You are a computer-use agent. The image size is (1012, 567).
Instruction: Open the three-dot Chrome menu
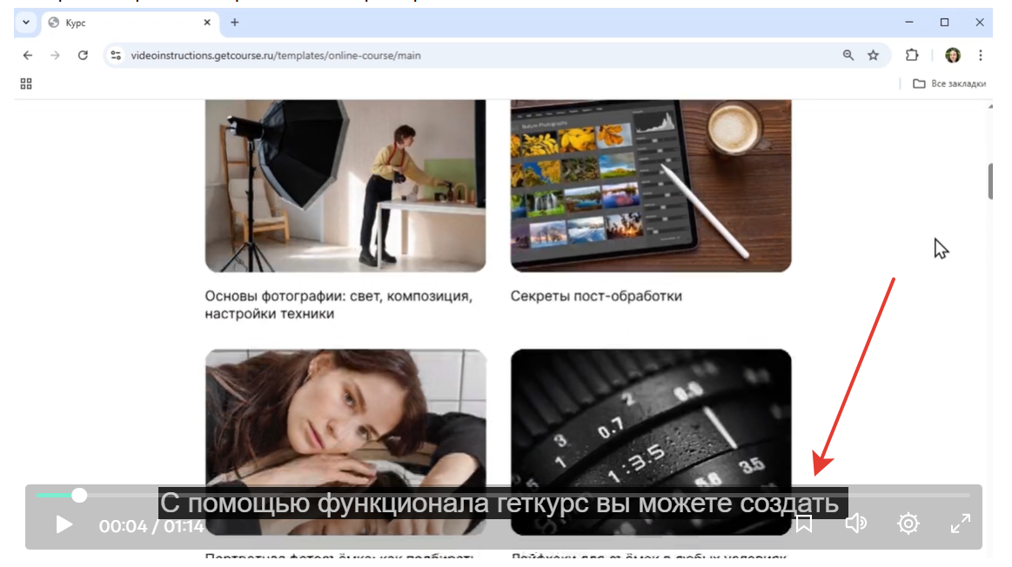(x=981, y=55)
